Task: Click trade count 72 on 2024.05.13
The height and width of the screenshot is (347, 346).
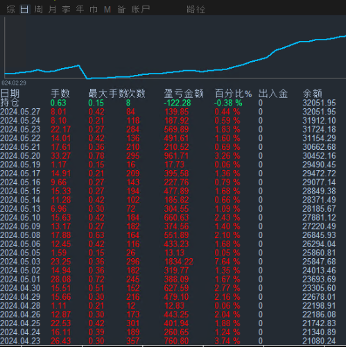Action: [x=130, y=209]
